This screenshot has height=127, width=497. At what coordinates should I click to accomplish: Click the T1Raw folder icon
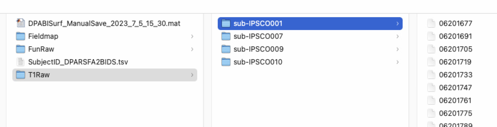[21, 75]
